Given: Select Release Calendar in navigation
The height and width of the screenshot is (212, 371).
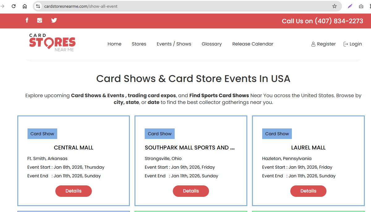Looking at the screenshot, I should (x=253, y=44).
